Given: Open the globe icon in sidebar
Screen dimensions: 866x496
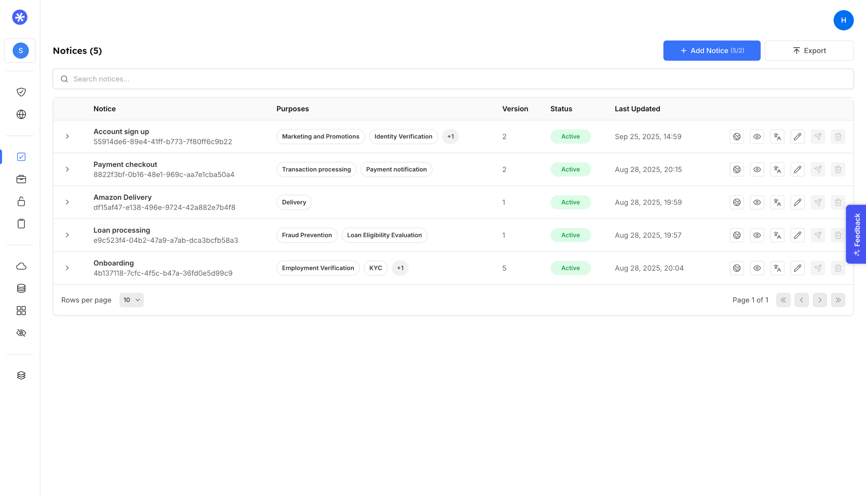Looking at the screenshot, I should 21,115.
